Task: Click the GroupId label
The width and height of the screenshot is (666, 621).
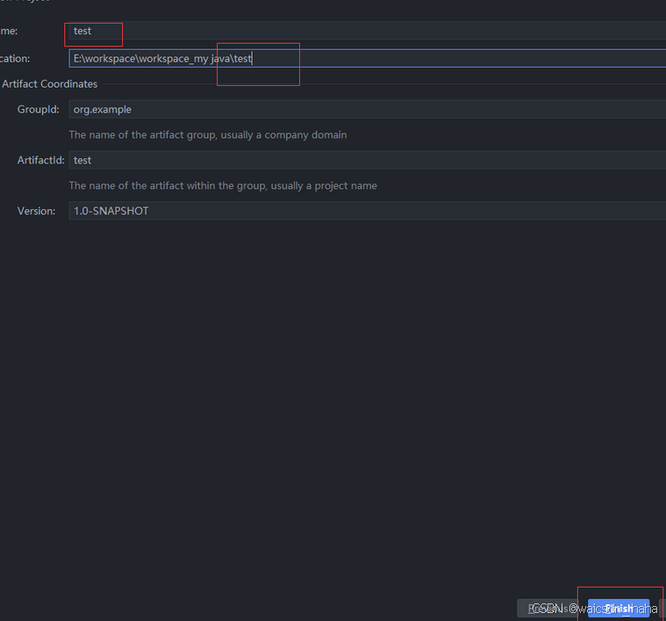Action: click(x=39, y=109)
